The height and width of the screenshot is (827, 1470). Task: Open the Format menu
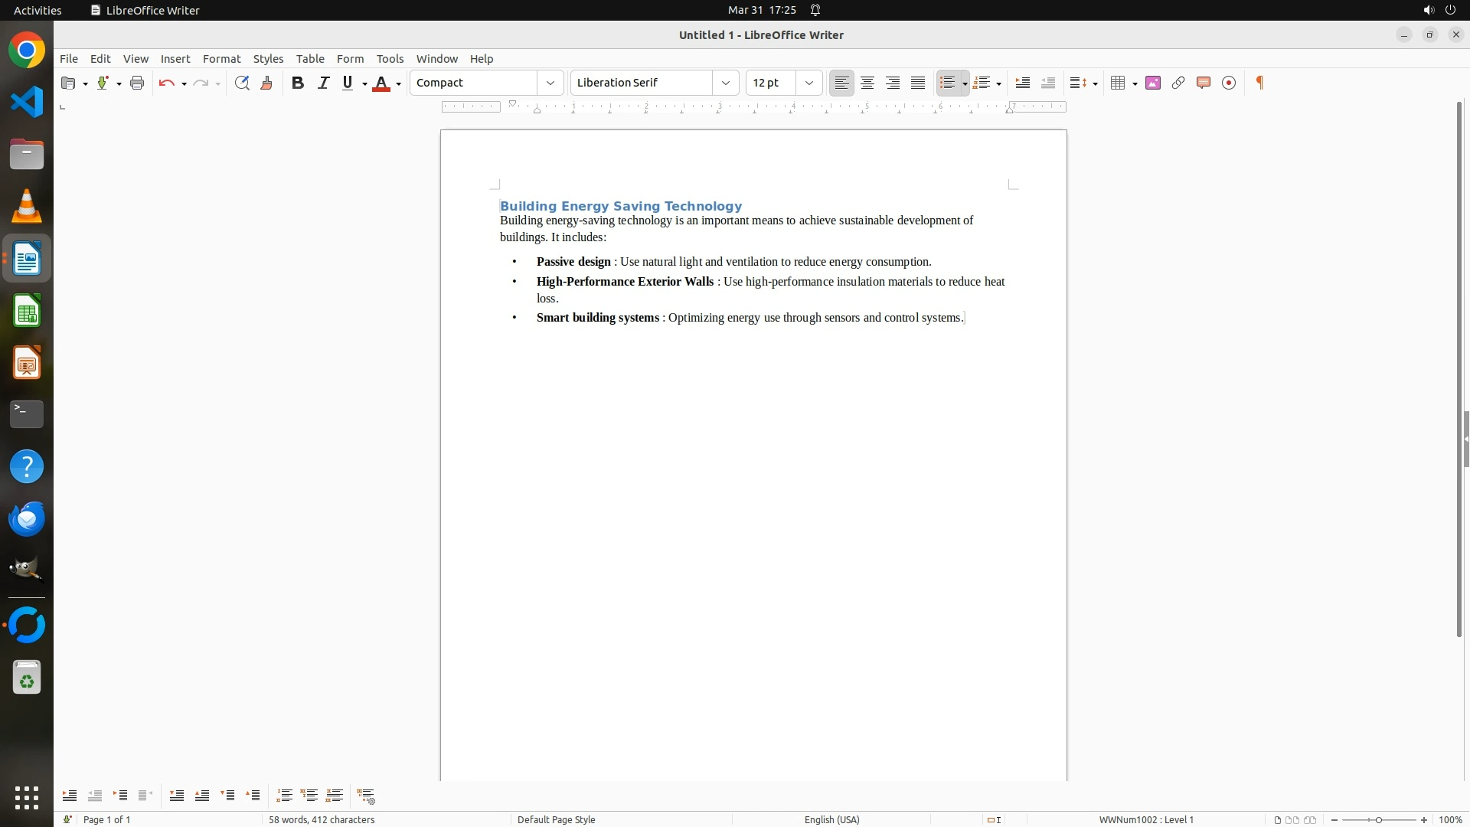pyautogui.click(x=221, y=59)
